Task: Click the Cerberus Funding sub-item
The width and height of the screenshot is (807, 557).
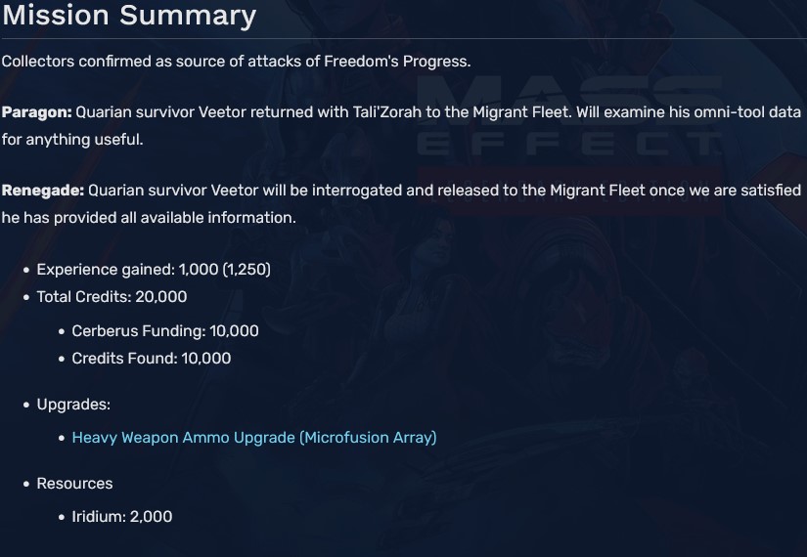Action: pos(164,331)
